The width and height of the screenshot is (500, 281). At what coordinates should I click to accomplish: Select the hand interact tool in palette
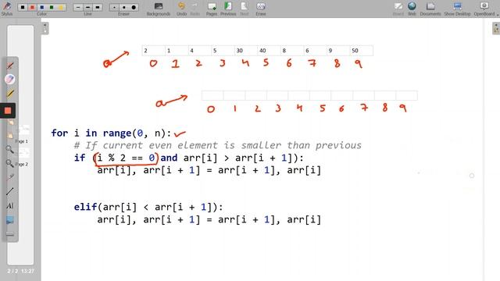click(10, 123)
